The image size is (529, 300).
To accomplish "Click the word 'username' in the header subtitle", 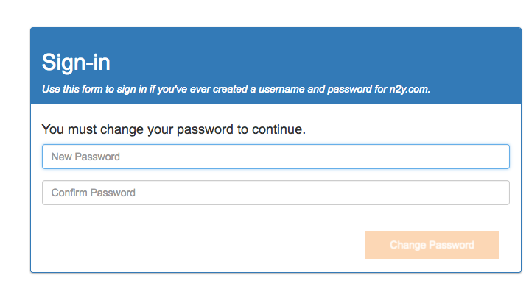I will (273, 90).
